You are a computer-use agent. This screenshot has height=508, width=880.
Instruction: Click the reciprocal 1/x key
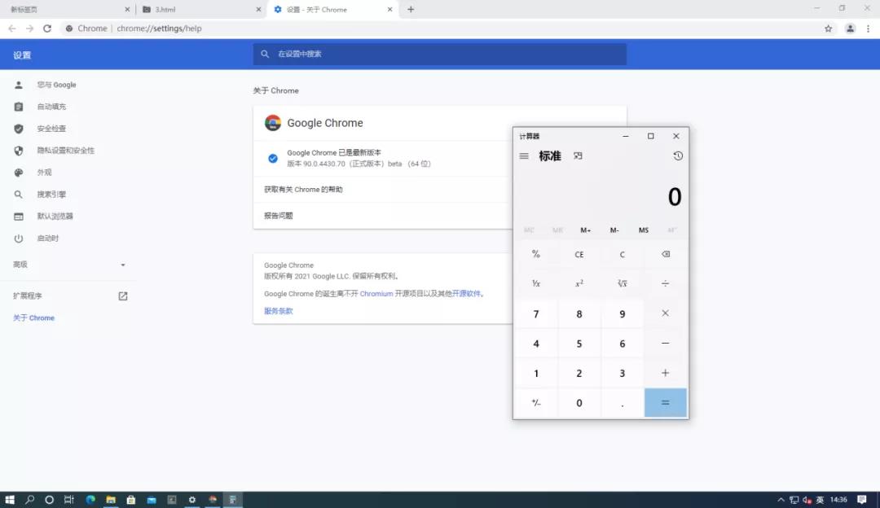point(536,284)
